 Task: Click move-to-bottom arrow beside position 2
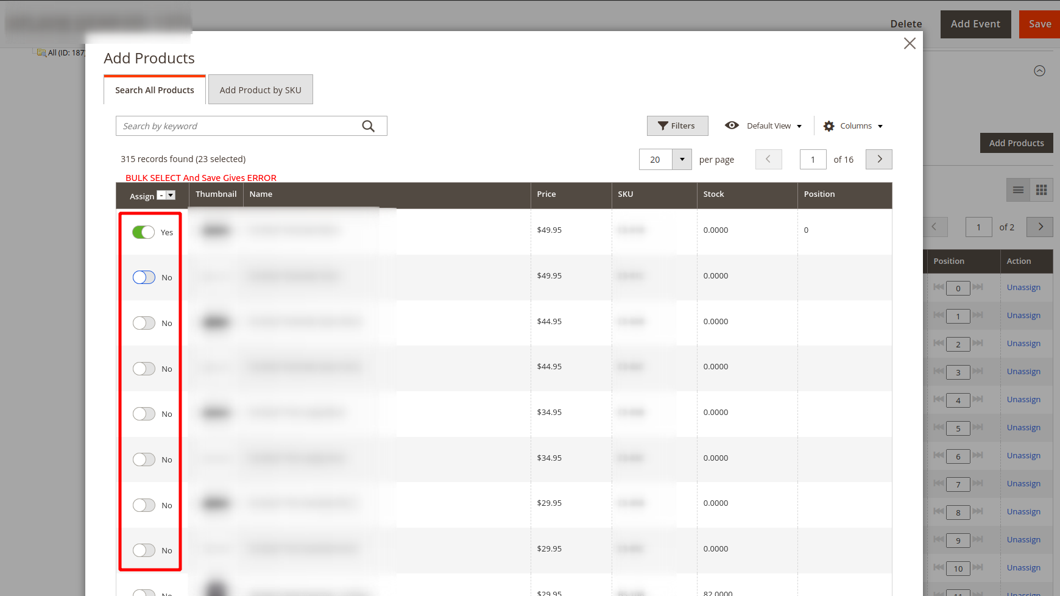coord(978,344)
